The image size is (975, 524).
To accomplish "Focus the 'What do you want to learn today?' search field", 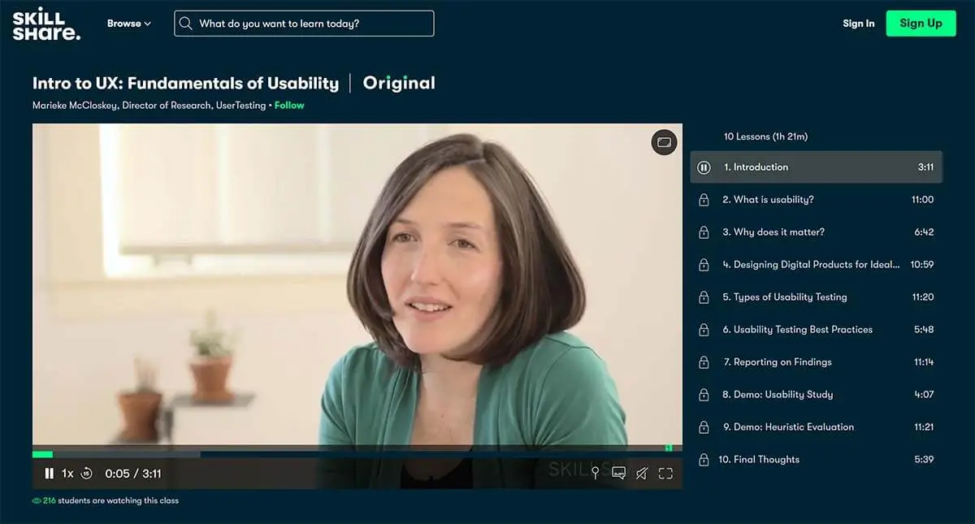I will point(304,24).
